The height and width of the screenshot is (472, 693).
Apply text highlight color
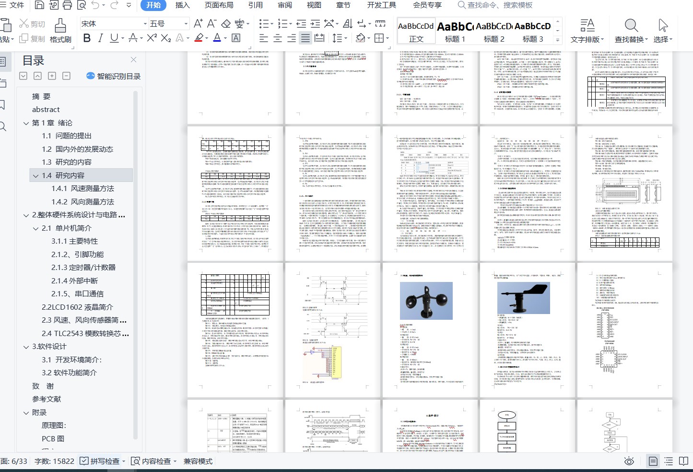[199, 38]
